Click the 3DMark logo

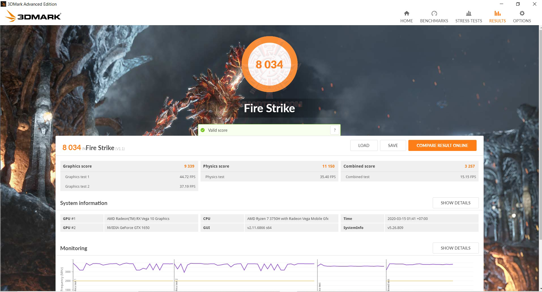[x=33, y=16]
